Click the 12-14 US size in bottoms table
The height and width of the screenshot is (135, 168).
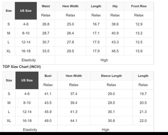[26, 42]
